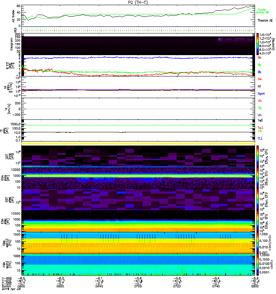Click the green By legend label
The width and height of the screenshot is (276, 294).
pos(259,65)
